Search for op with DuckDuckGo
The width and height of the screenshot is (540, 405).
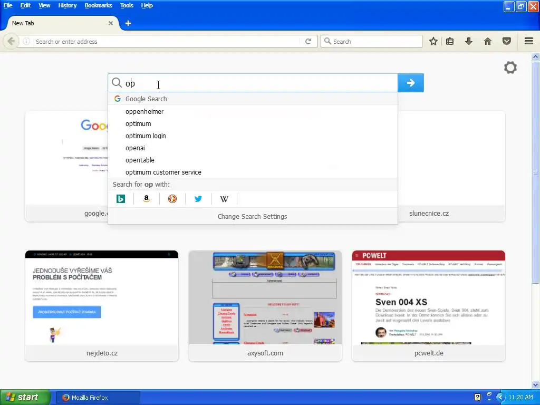(x=172, y=199)
